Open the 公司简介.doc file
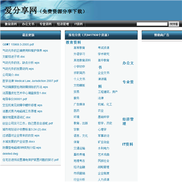This screenshot has width=182, height=182. pos(11,75)
